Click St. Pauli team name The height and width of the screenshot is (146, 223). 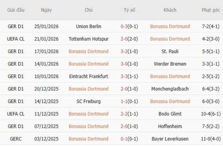170,51
